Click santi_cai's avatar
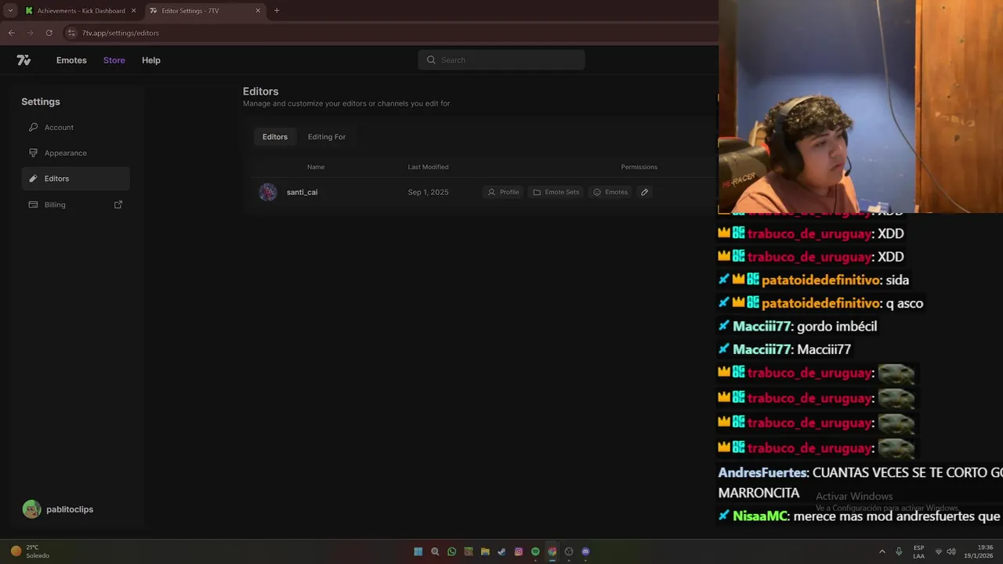 (268, 192)
